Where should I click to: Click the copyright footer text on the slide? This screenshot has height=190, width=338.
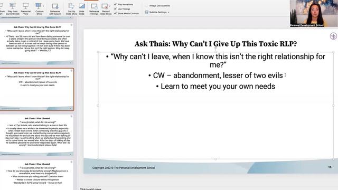click(124, 168)
